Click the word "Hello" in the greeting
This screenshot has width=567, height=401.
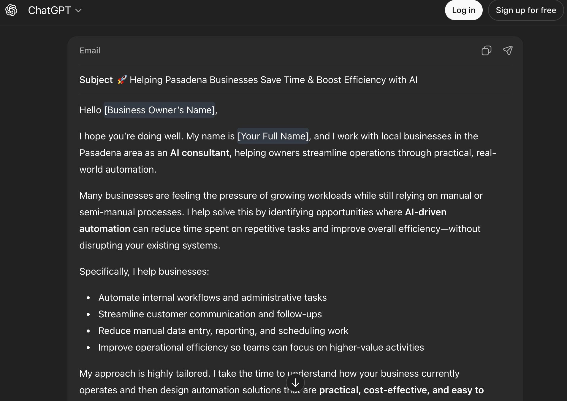point(90,110)
